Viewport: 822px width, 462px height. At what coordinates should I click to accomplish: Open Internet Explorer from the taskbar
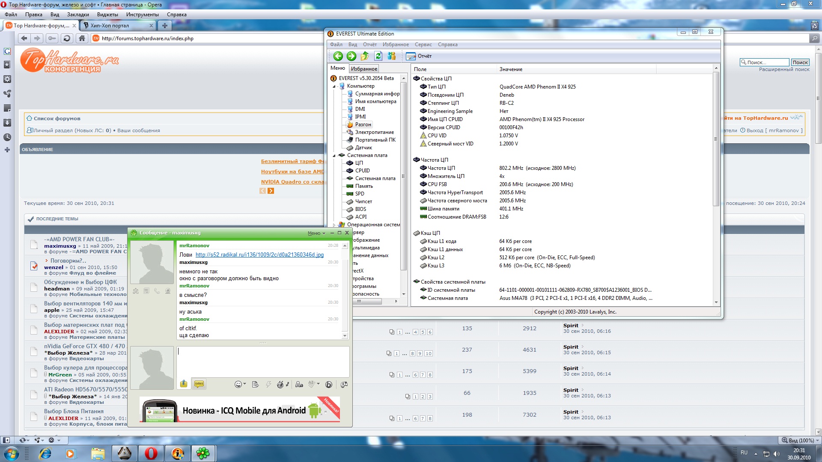click(45, 453)
